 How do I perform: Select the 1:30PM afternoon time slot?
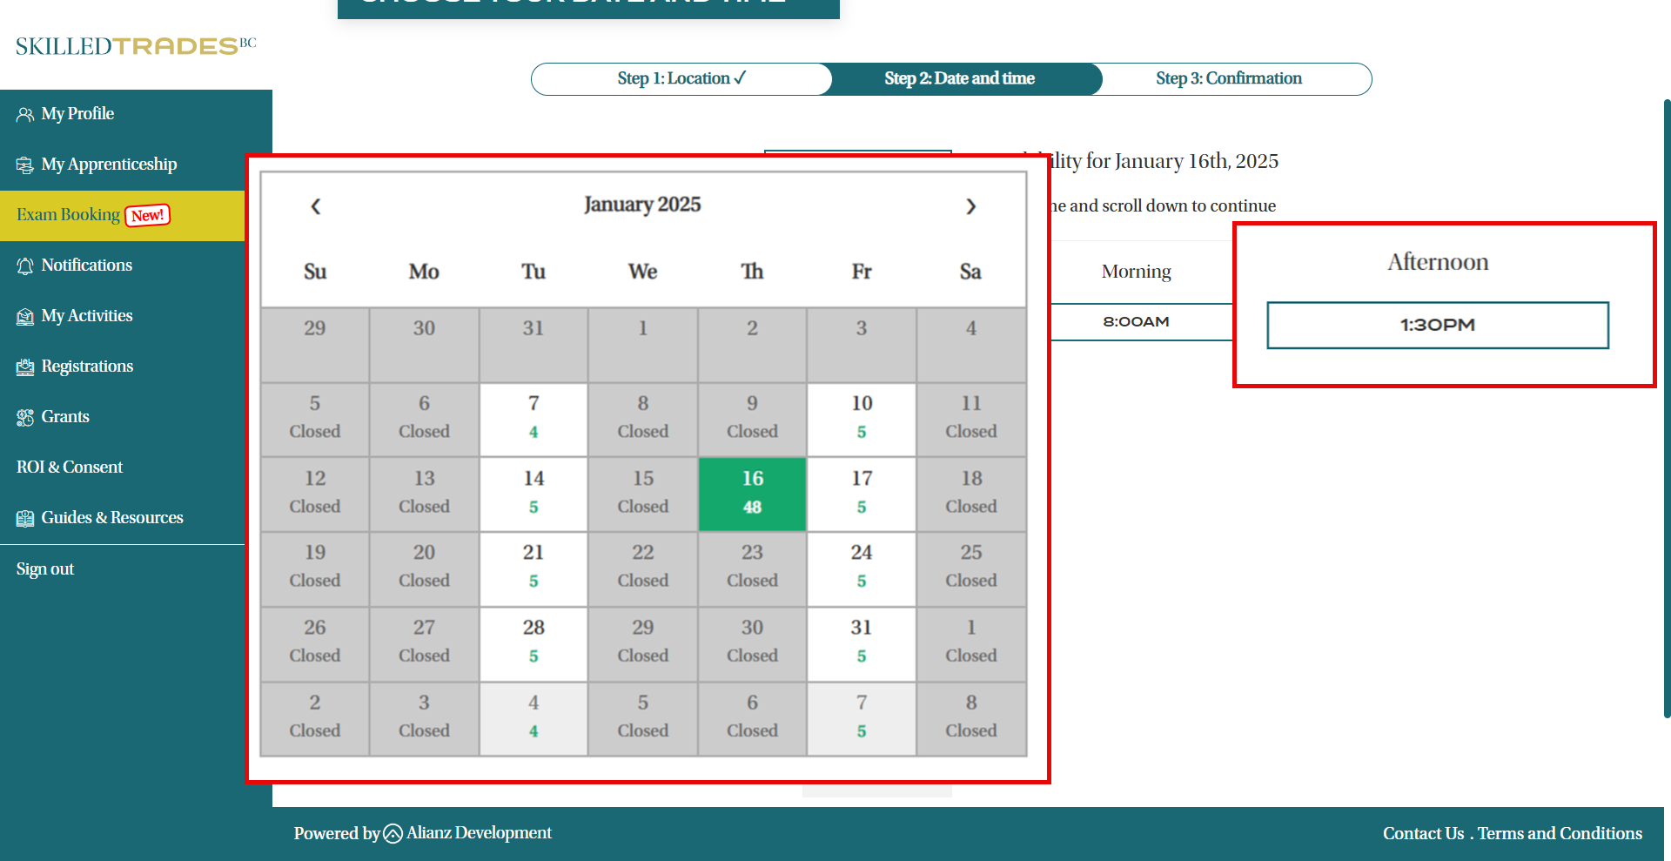point(1437,326)
